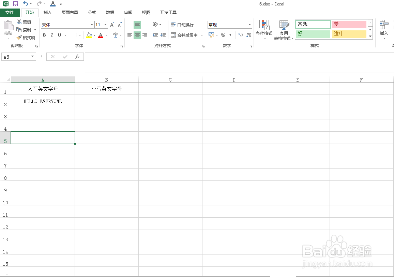
Task: Apply the 差 (Bad) cell style
Action: 349,24
